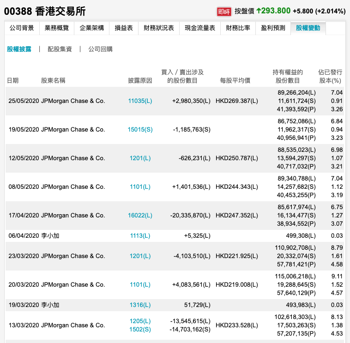Select the 股權披露 sub-tab
Image resolution: width=350 pixels, height=343 pixels.
(x=19, y=49)
